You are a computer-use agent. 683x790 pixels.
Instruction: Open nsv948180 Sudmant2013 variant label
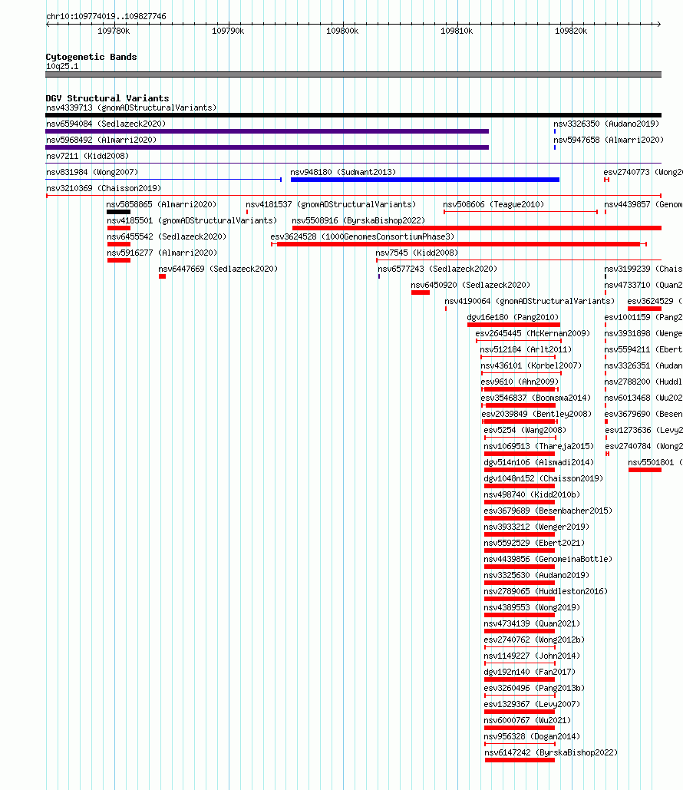[x=343, y=172]
